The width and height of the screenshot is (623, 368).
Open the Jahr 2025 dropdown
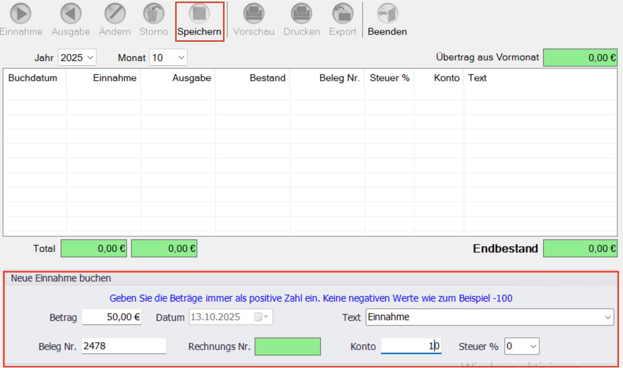(x=77, y=57)
